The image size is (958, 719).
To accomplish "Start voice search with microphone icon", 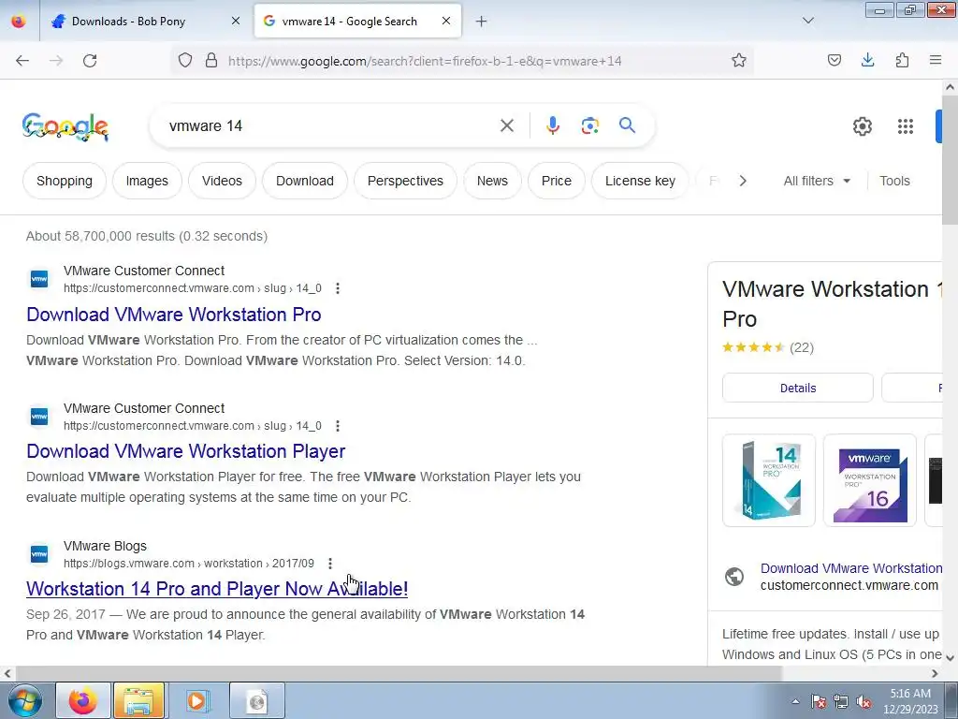I will pyautogui.click(x=552, y=126).
